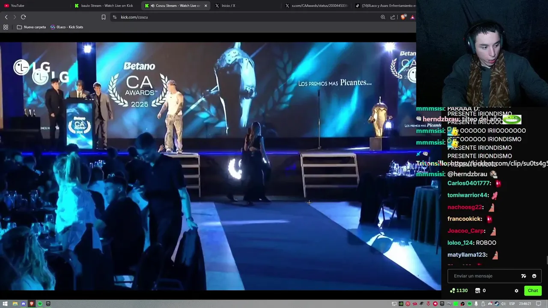Viewport: 548px width, 308px height.
Task: Open Brave browser from the taskbar
Action: [31, 304]
